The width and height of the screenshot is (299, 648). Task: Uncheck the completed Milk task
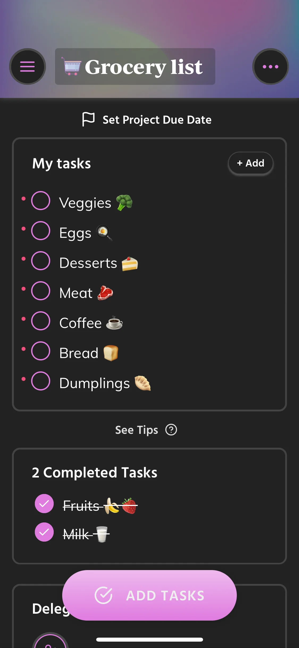tap(44, 532)
